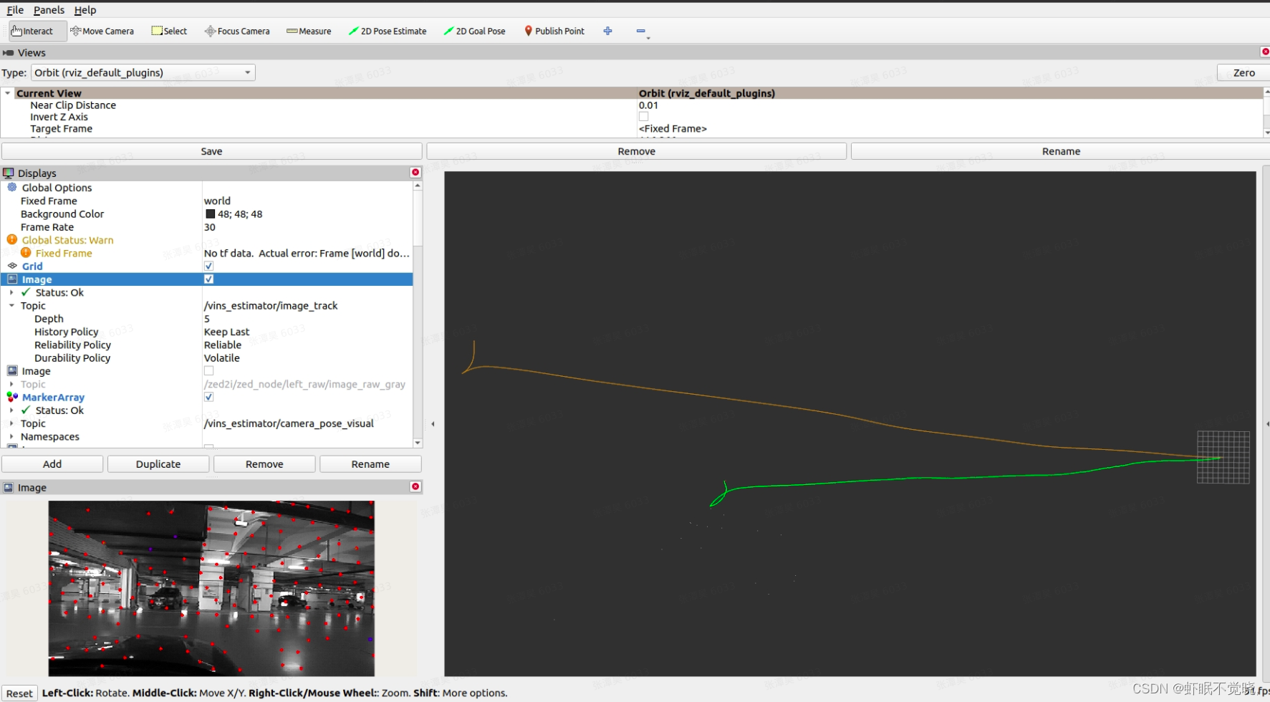Toggle the selected Image display checkbox
Screen dimensions: 1270x702
click(x=209, y=279)
